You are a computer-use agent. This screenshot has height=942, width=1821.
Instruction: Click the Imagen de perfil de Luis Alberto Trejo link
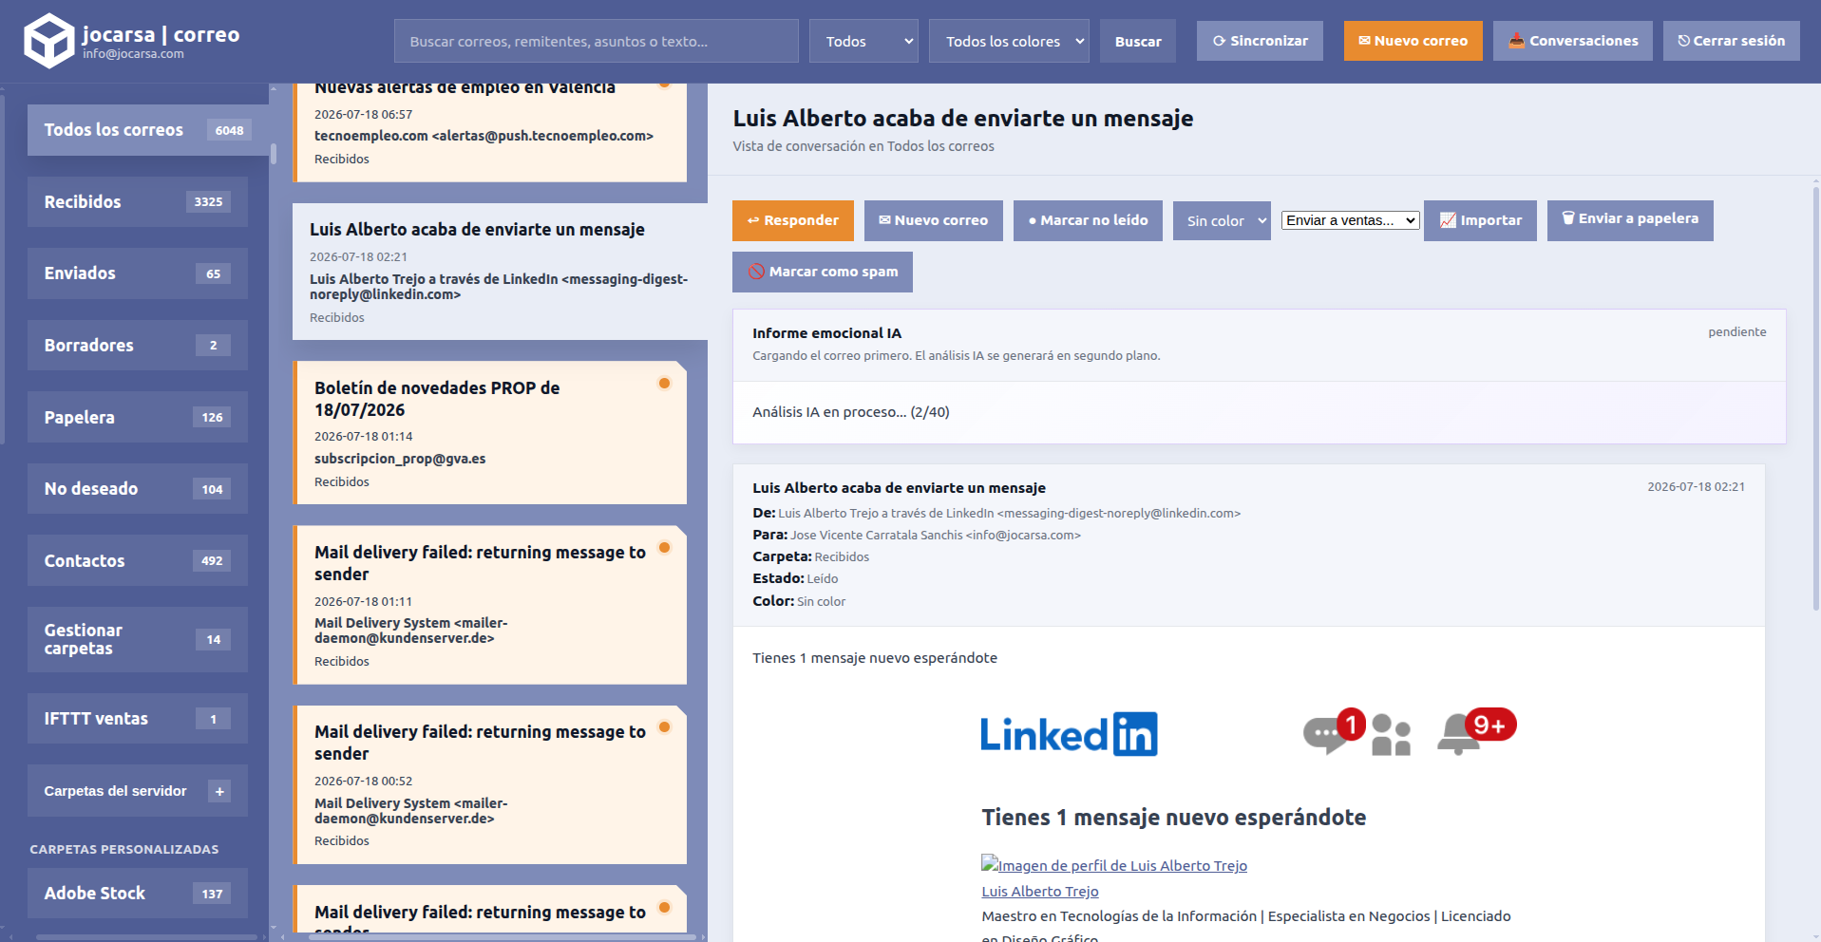click(x=1114, y=865)
